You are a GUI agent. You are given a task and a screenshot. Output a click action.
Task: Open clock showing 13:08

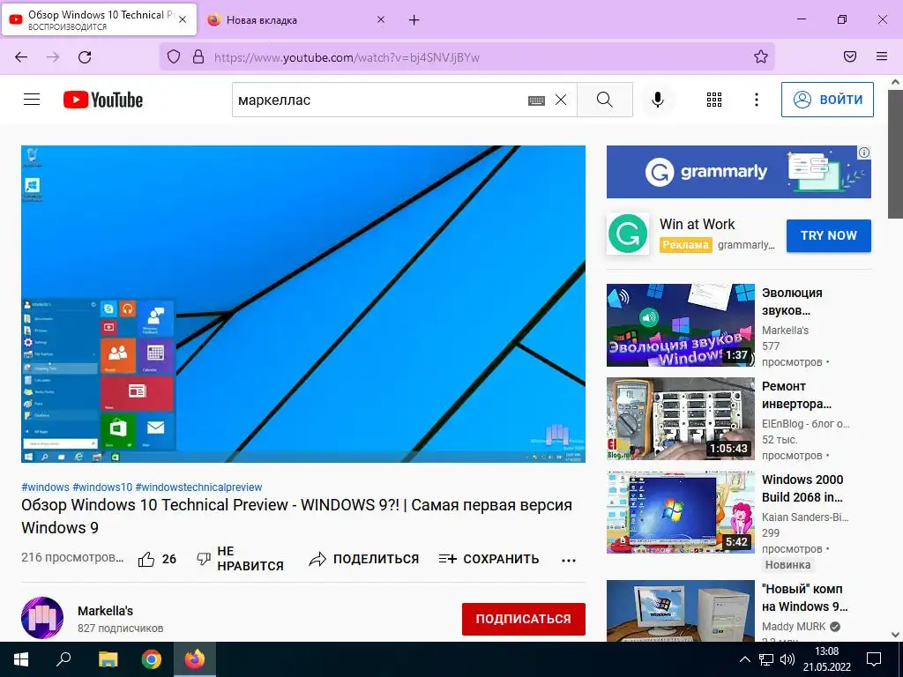click(827, 659)
